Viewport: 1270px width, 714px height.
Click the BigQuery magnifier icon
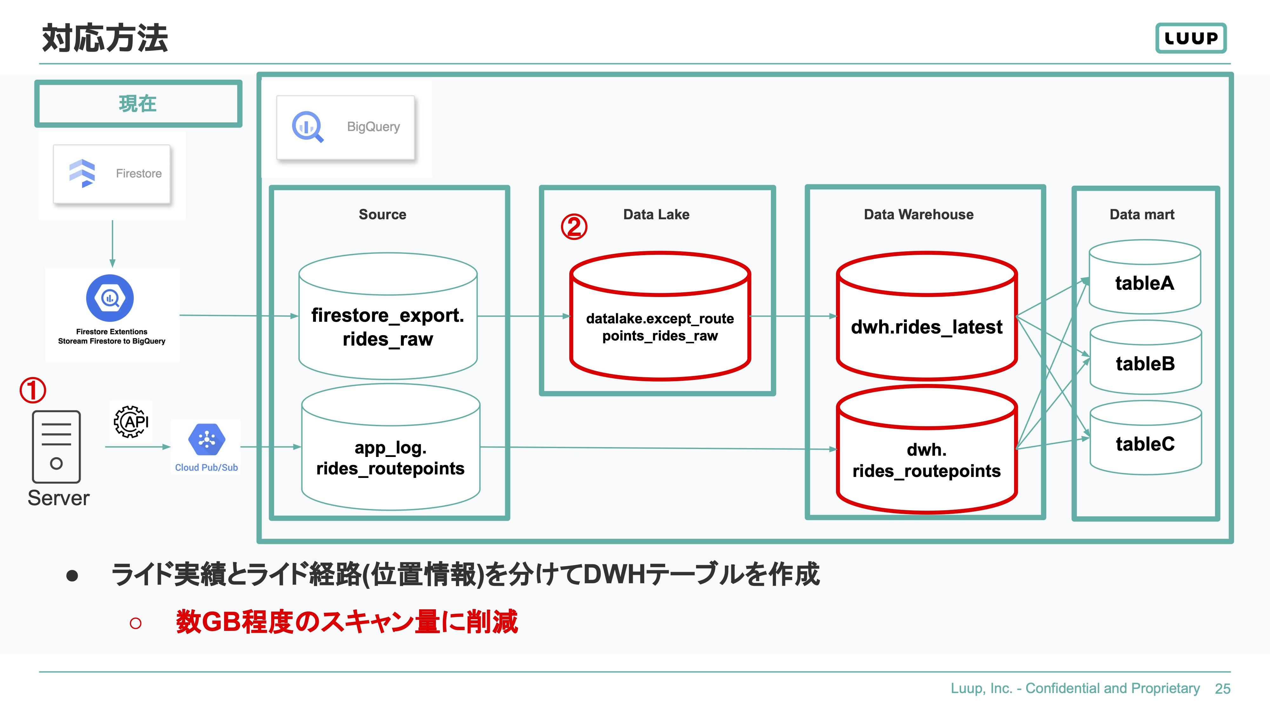click(x=308, y=127)
